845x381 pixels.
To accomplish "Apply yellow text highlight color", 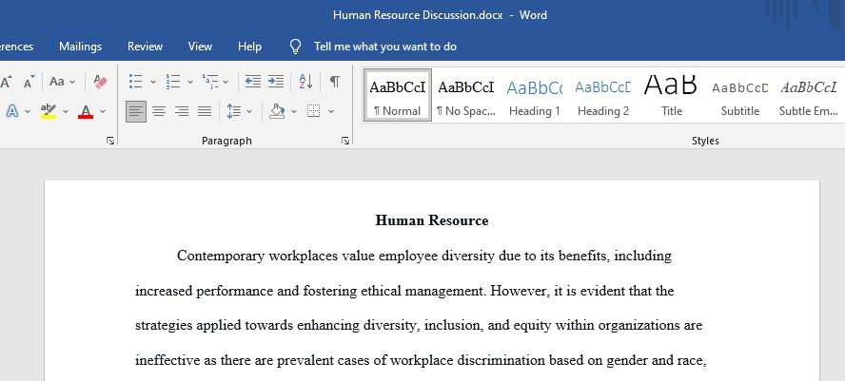I will (49, 111).
